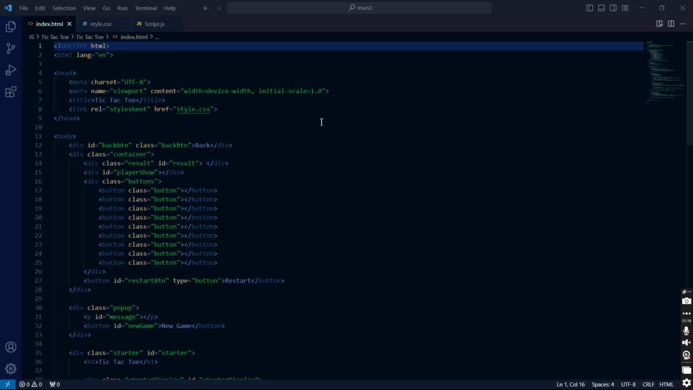Viewport: 693px width, 390px height.
Task: Open the Run and Debug view
Action: [10, 70]
